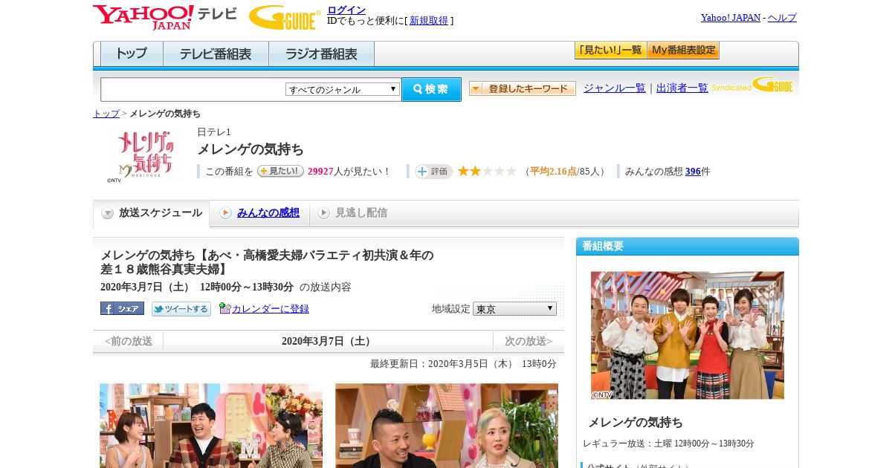
Task: Click the メレンゲの気持ち program logo image
Action: pyautogui.click(x=145, y=155)
